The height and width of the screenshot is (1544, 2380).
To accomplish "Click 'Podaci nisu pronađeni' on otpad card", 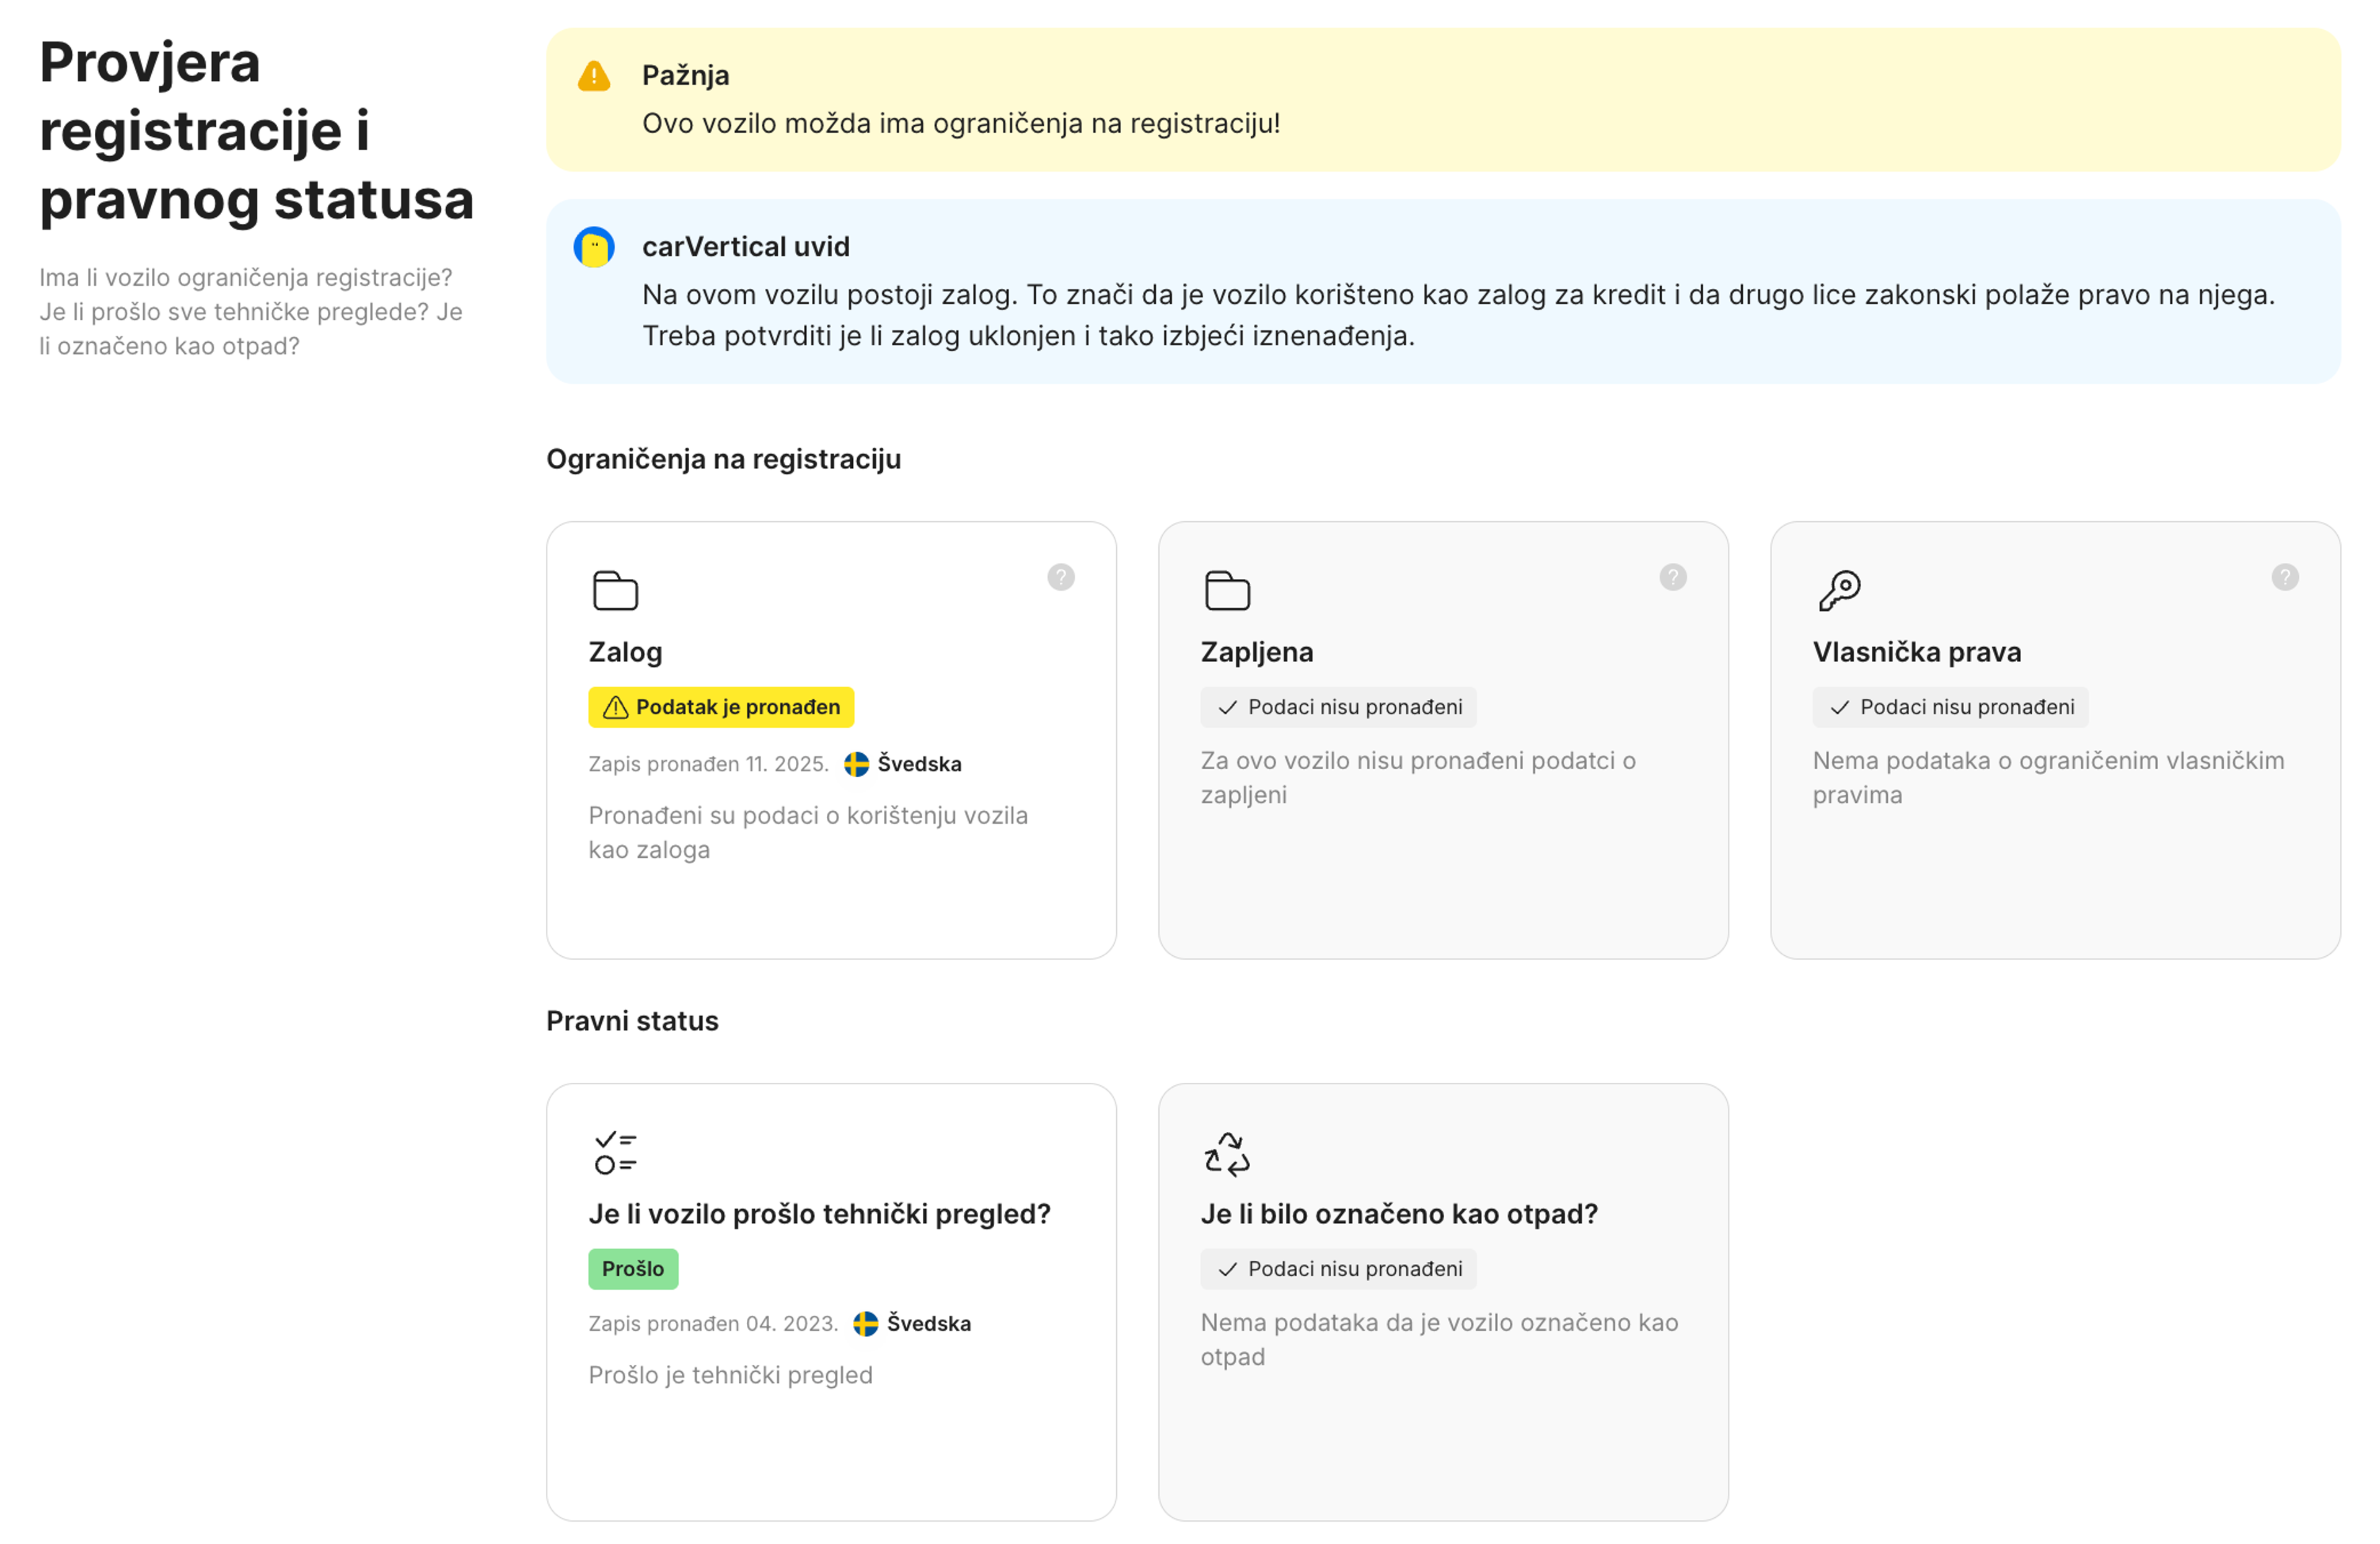I will (1338, 1268).
